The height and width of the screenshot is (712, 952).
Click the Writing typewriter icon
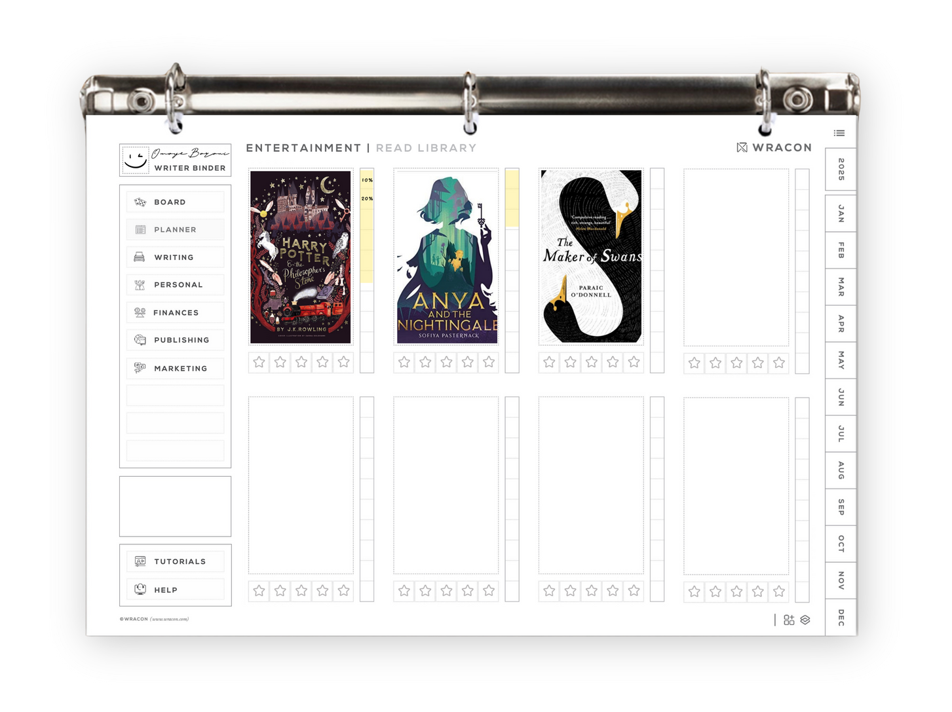coord(140,257)
